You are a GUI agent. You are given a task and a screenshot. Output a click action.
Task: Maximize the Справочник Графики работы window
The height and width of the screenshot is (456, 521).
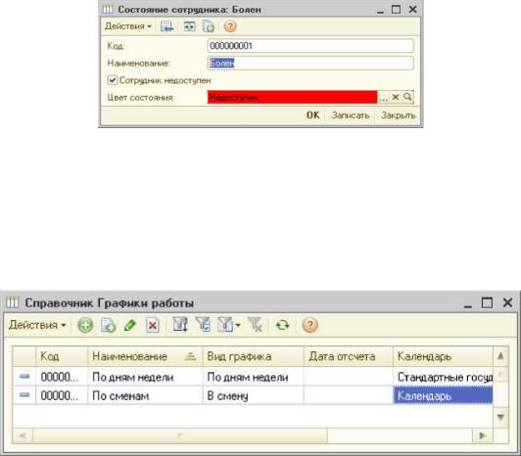[487, 302]
